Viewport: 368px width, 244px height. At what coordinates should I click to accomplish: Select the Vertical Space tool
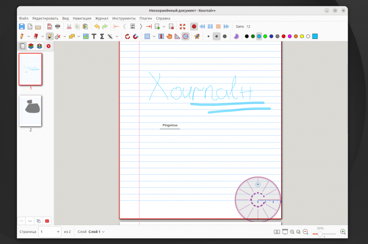[161, 36]
